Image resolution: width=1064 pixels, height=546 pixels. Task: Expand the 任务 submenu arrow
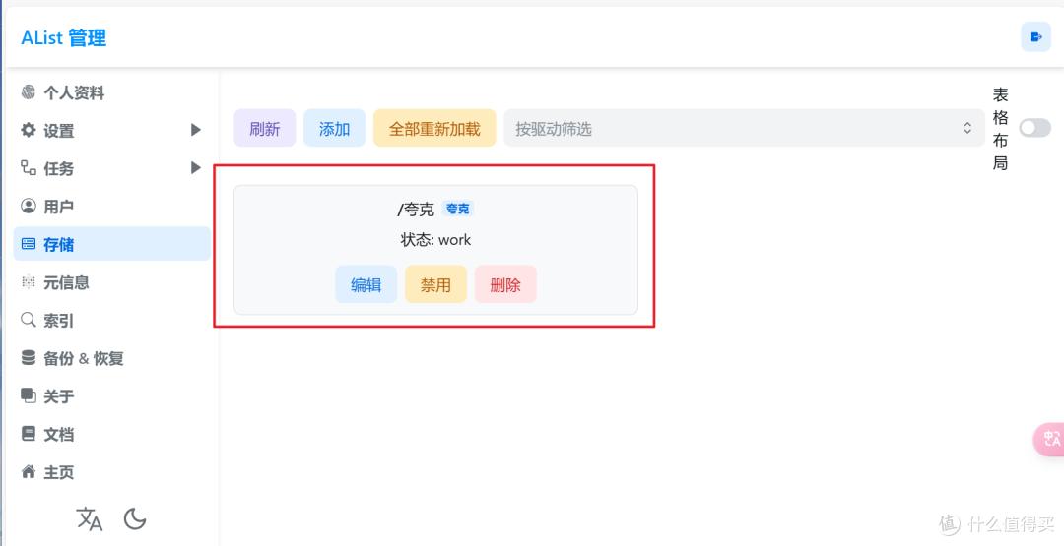point(195,168)
